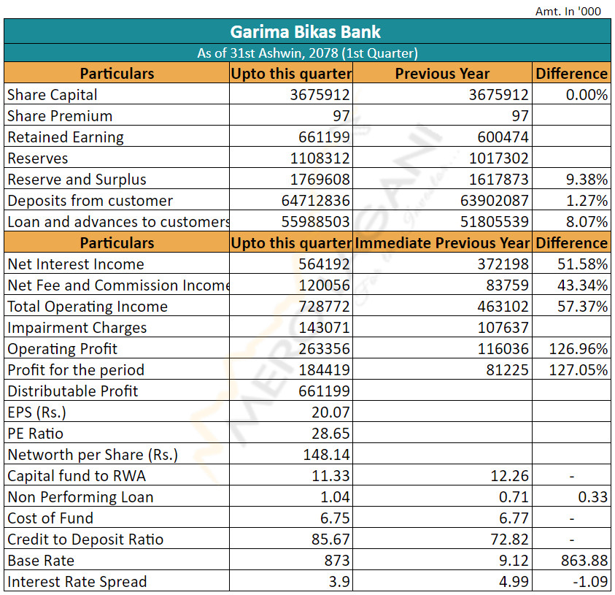
Task: Click the NPL difference value 0.33
Action: pyautogui.click(x=592, y=497)
